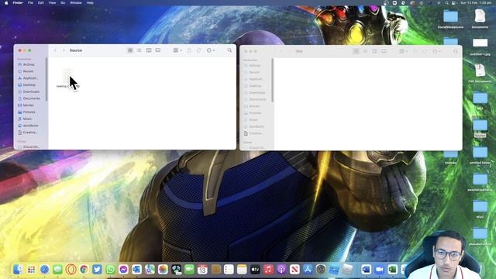Open the View menu
The image size is (496, 279).
pos(52,3)
